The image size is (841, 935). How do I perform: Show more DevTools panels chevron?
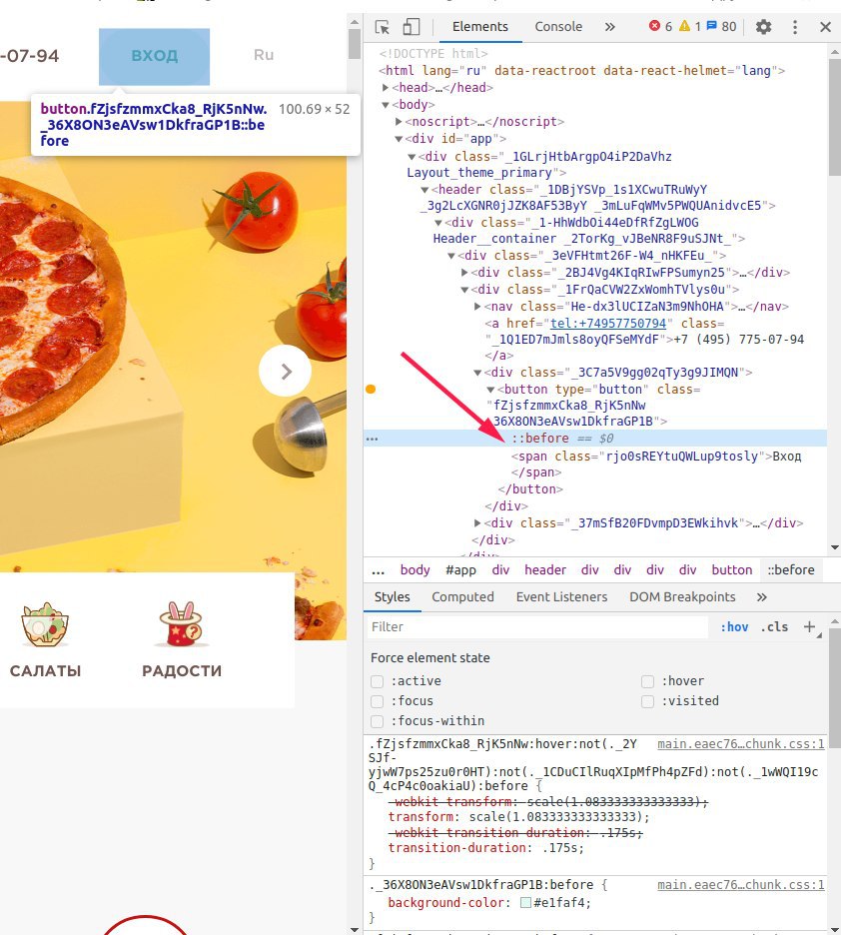609,27
